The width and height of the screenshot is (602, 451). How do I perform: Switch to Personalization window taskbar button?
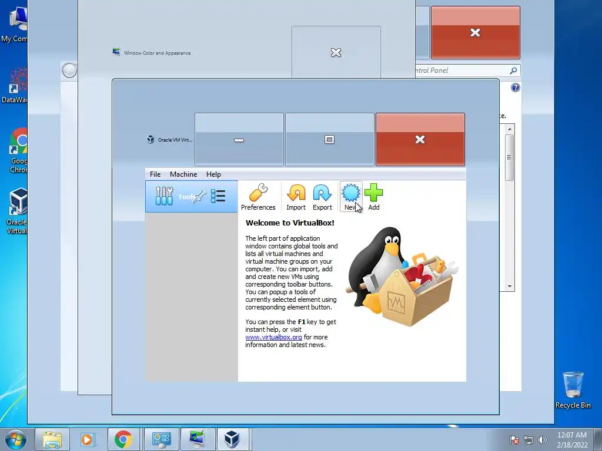[198, 439]
